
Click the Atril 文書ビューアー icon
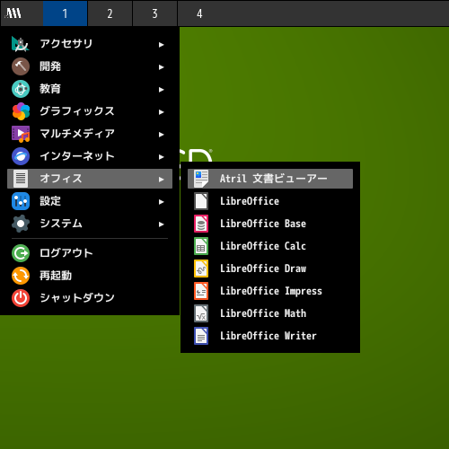click(x=201, y=179)
